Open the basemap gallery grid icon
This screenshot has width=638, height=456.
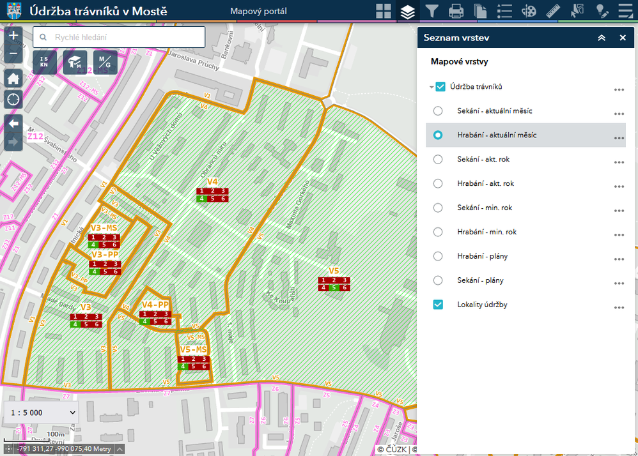383,11
